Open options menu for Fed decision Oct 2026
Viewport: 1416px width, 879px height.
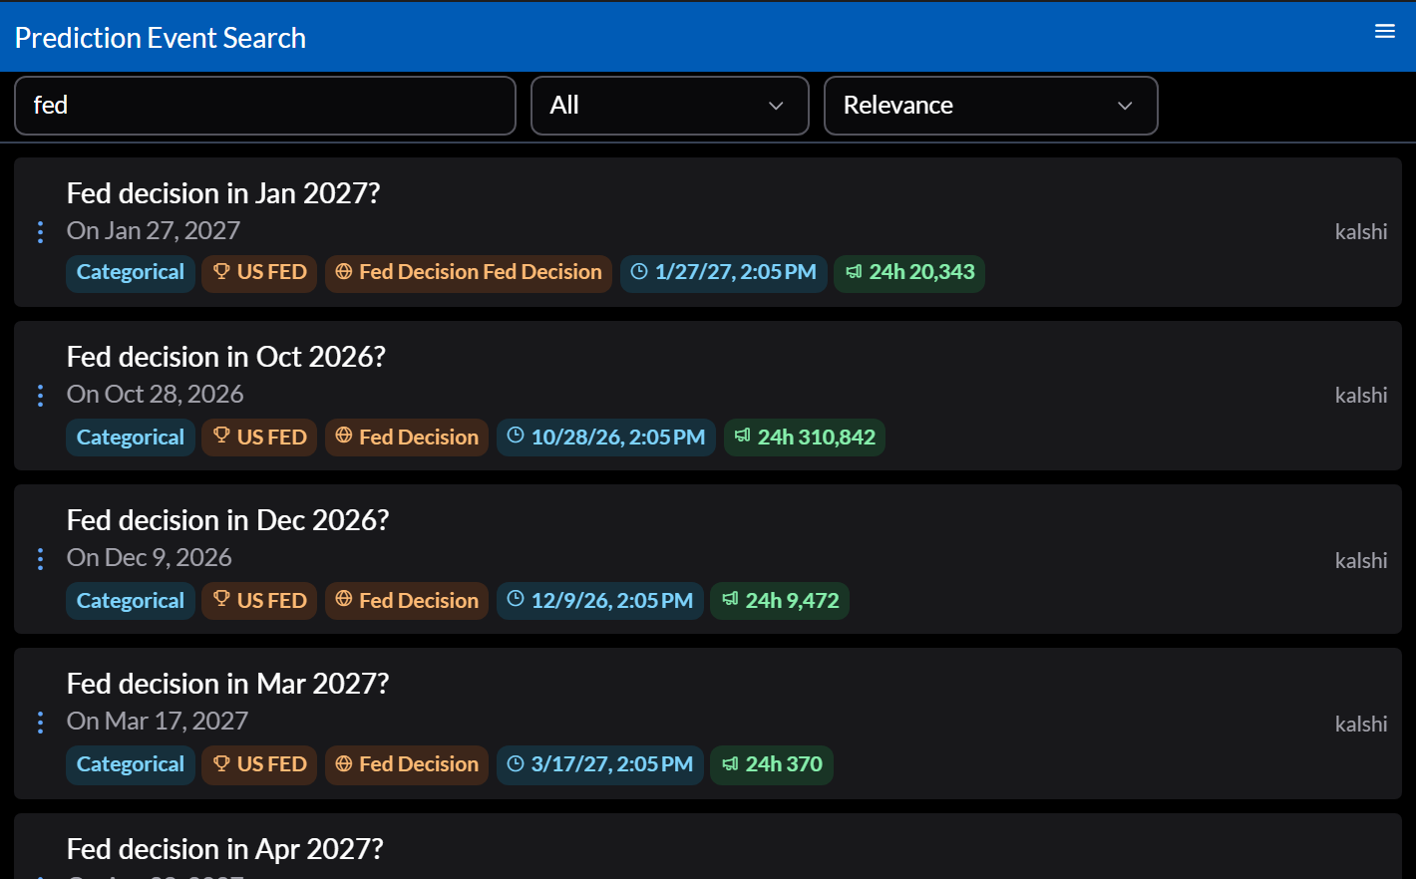(40, 396)
